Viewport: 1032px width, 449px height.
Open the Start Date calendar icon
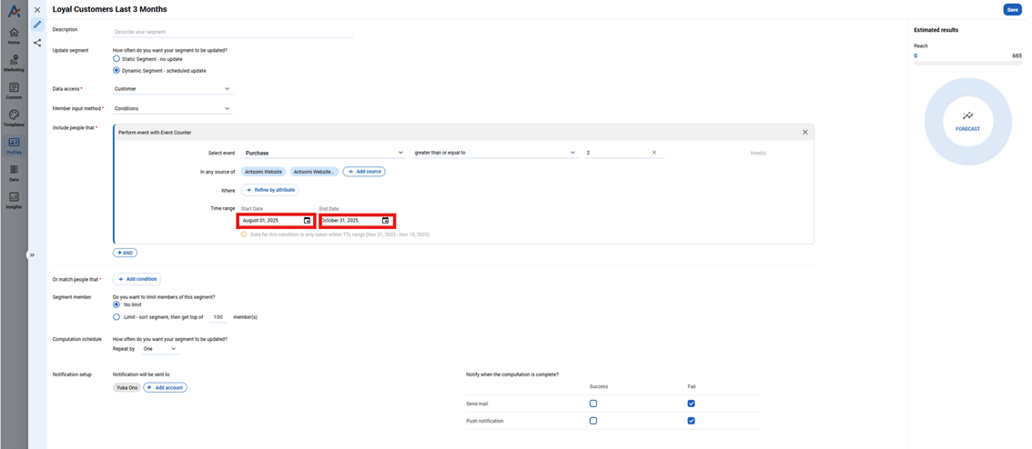[307, 220]
